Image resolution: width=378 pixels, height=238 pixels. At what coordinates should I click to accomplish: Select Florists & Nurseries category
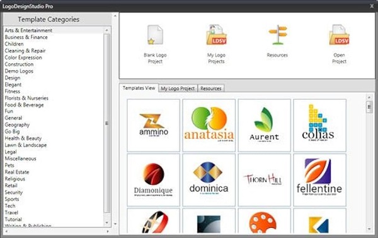coord(26,98)
